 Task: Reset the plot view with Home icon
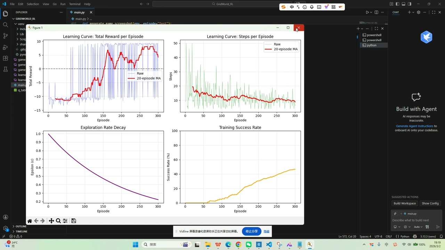[30, 221]
